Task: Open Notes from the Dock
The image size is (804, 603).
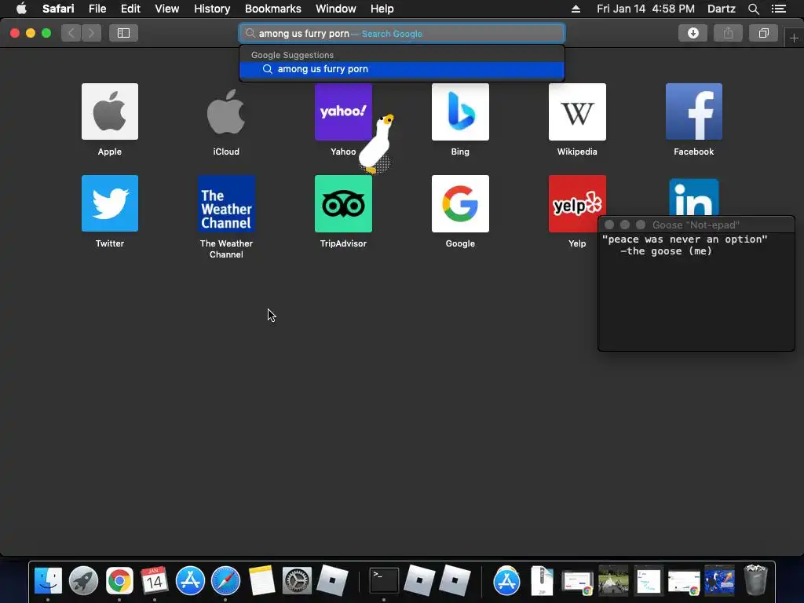Action: tap(261, 580)
